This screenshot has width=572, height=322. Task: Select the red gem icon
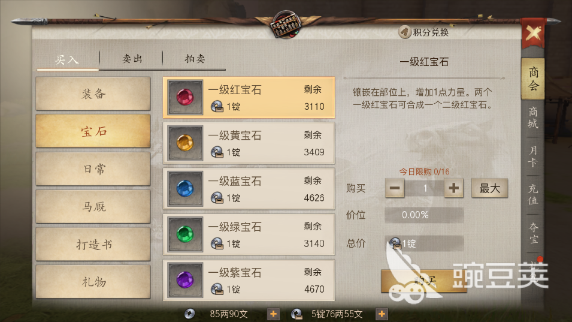point(185,98)
